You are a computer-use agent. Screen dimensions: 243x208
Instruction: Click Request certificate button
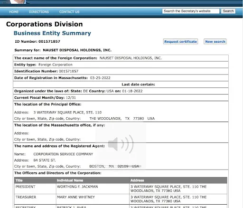[180, 41]
